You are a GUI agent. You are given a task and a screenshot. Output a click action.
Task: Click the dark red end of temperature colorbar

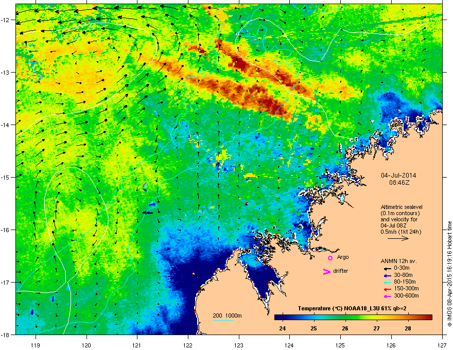429,318
